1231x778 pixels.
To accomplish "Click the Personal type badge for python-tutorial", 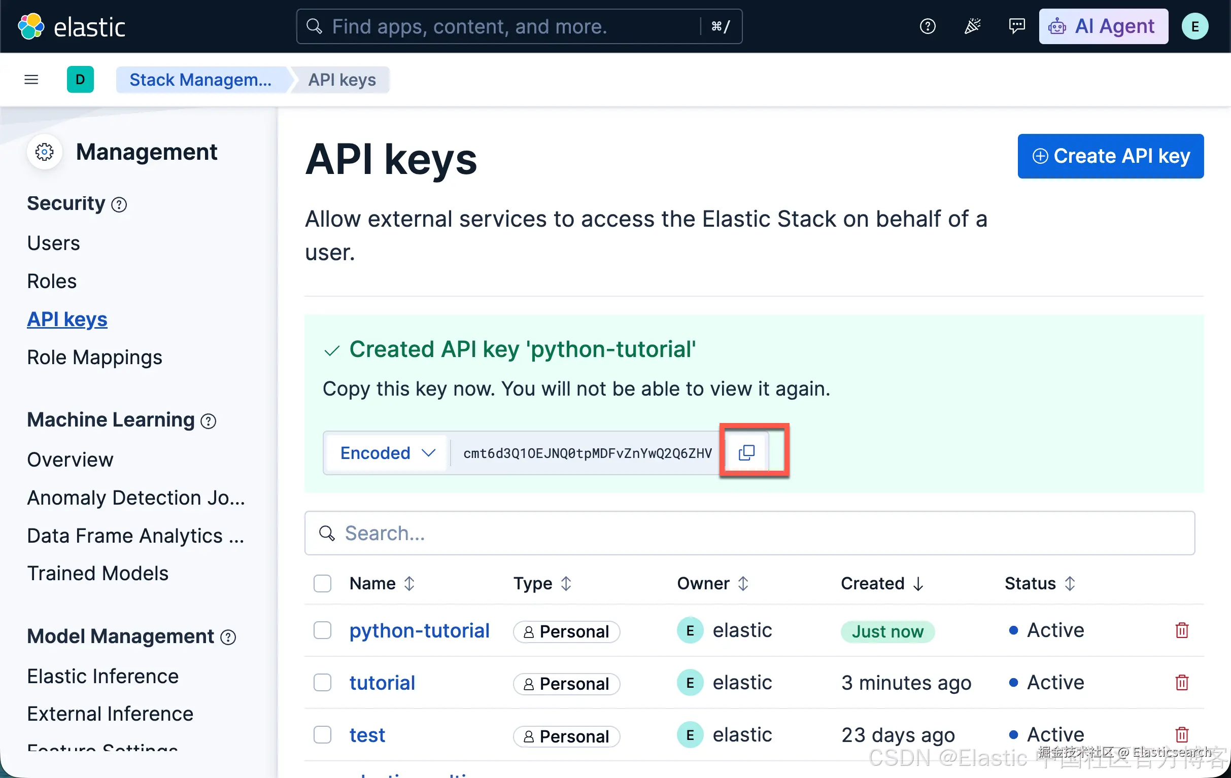I will (566, 632).
